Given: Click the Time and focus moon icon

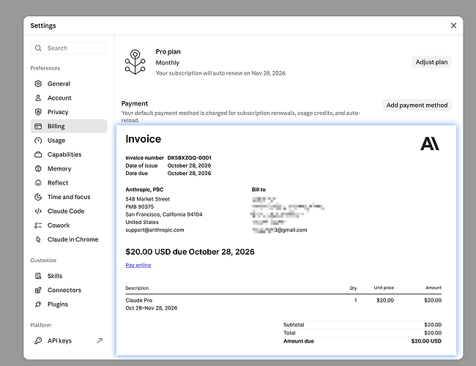Looking at the screenshot, I should (38, 197).
